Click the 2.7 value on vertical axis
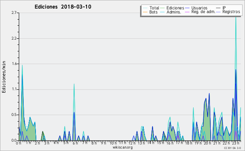 tap(14, 13)
